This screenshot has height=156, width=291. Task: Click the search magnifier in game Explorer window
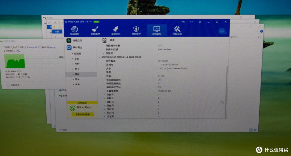pos(259,37)
